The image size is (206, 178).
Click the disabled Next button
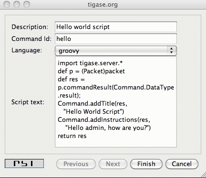pyautogui.click(x=113, y=164)
